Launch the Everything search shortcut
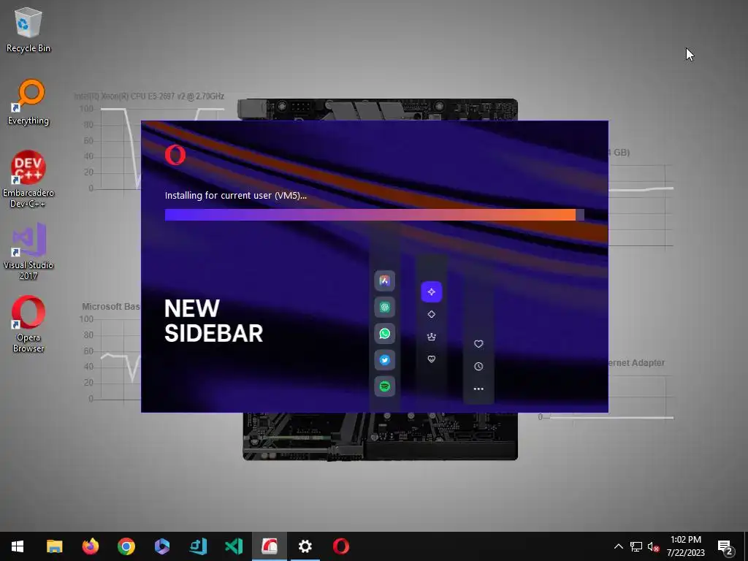The width and height of the screenshot is (748, 561). (x=28, y=102)
